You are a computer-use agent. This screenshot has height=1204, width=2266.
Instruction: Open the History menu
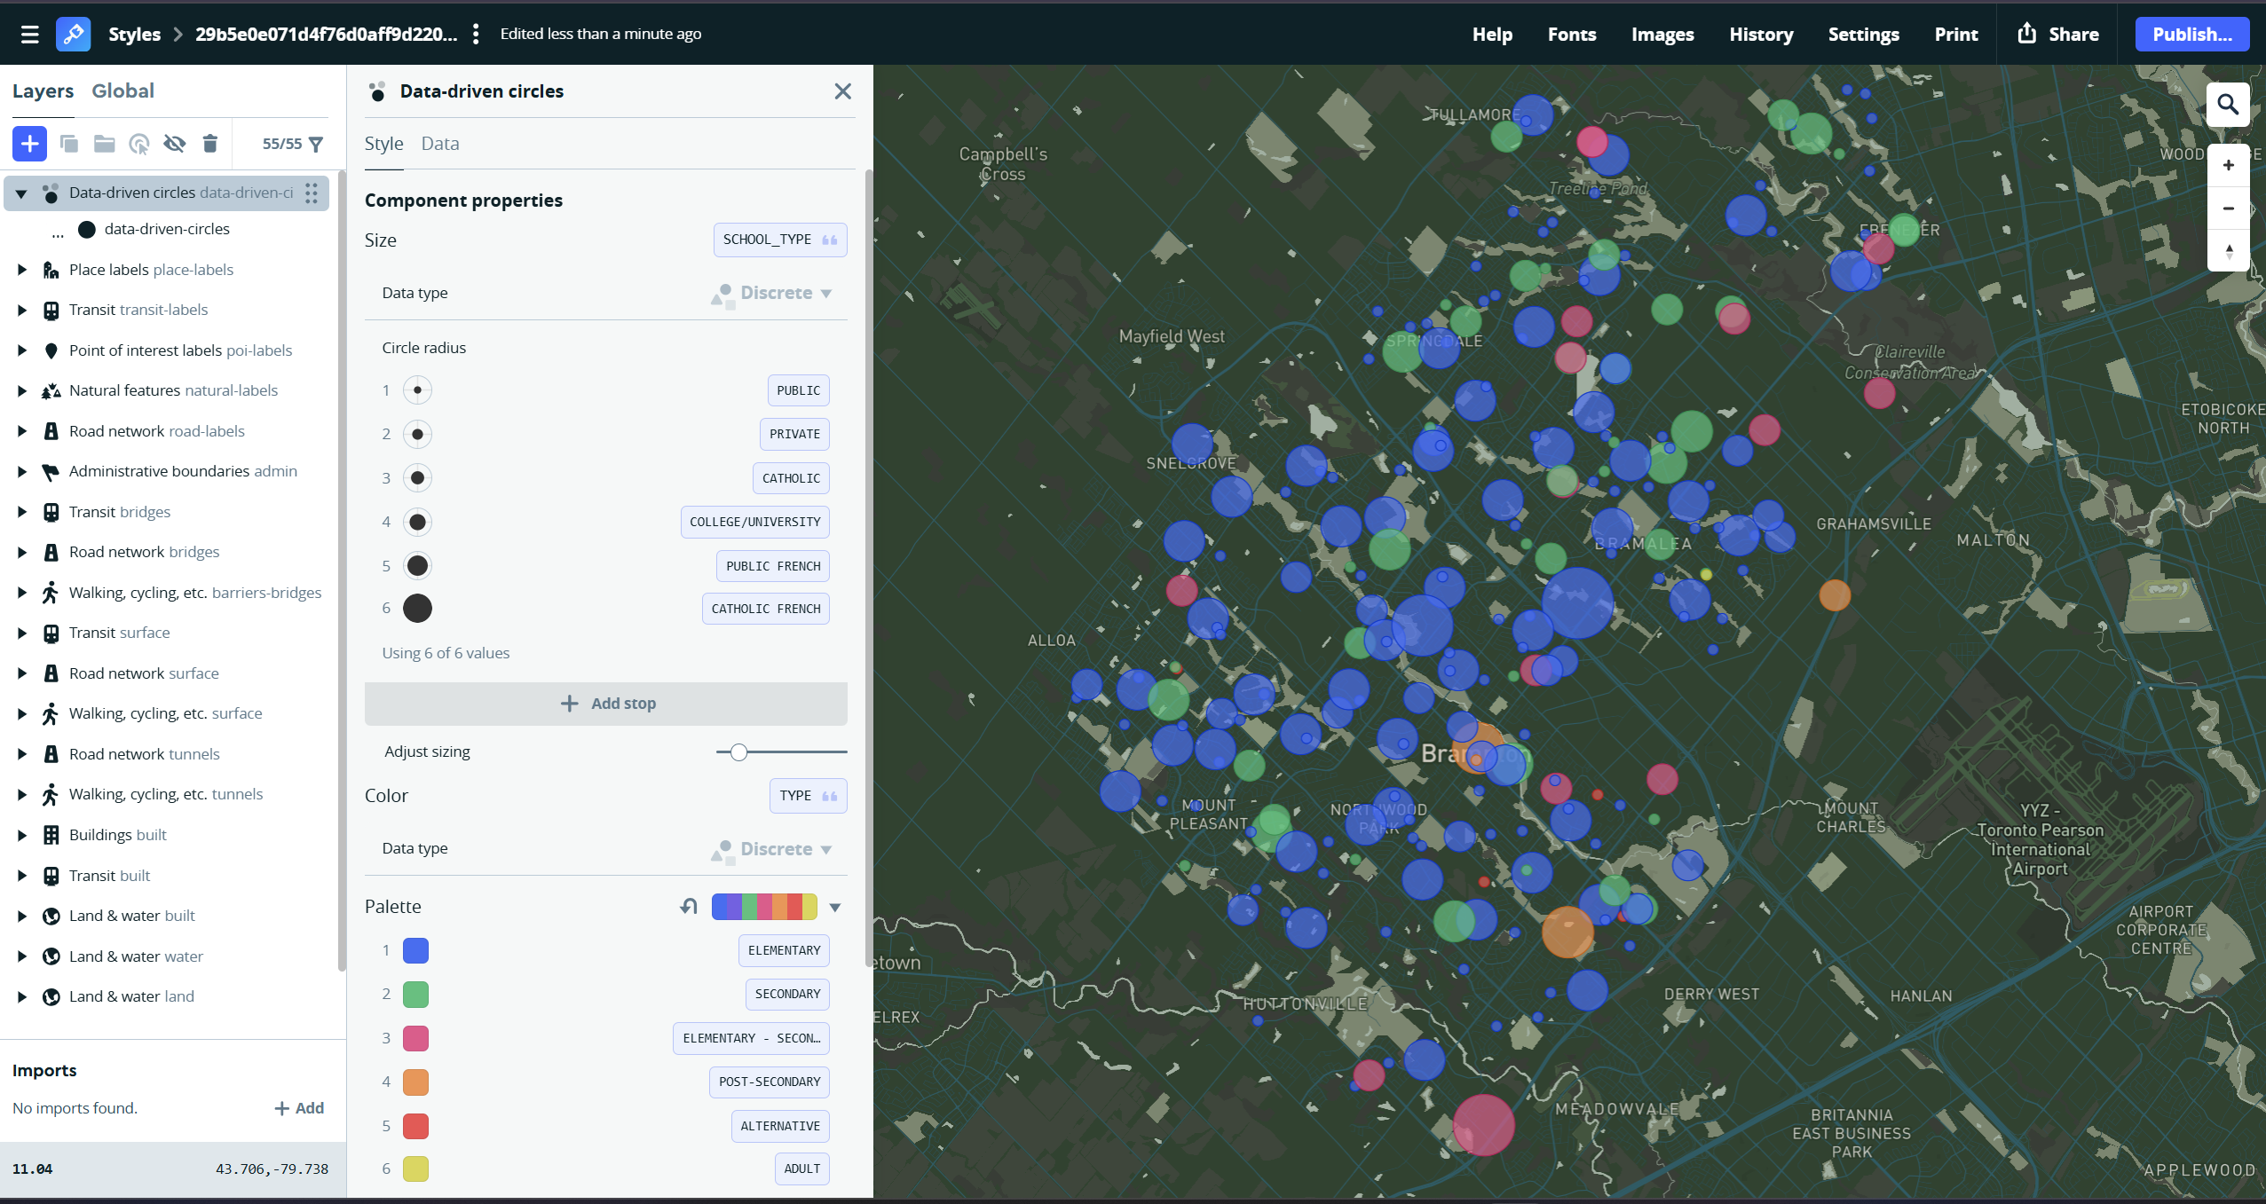[1761, 34]
